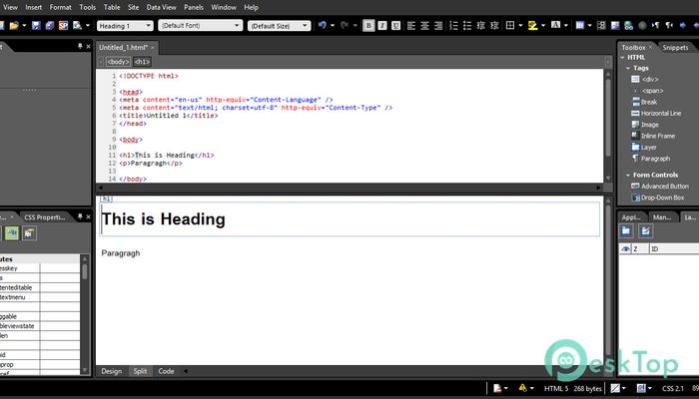
Task: Click the 'This is Heading' text in design view
Action: pos(163,219)
